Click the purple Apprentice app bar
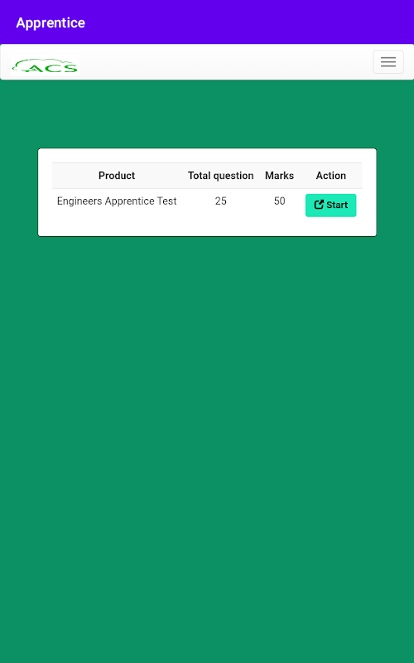Viewport: 414px width, 663px height. coord(207,22)
